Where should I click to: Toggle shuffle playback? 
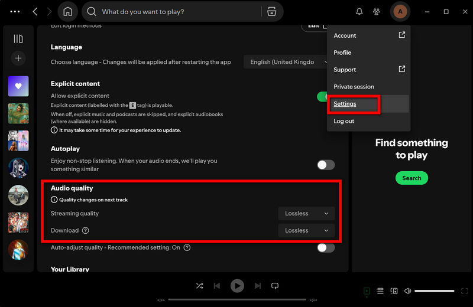pos(199,286)
